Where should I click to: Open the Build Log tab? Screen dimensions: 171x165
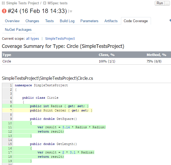(67, 21)
